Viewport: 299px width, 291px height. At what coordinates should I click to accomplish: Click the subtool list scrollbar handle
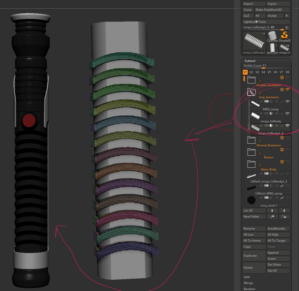(244, 79)
